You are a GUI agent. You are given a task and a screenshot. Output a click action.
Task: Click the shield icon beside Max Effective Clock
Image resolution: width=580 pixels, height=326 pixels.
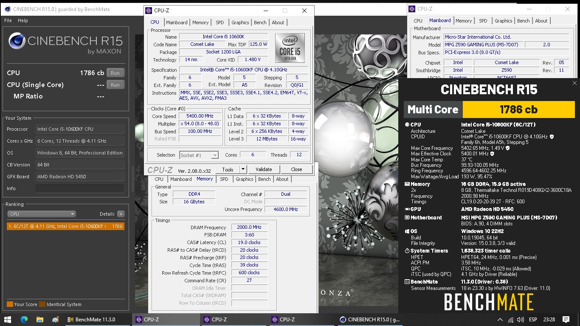pyautogui.click(x=492, y=154)
